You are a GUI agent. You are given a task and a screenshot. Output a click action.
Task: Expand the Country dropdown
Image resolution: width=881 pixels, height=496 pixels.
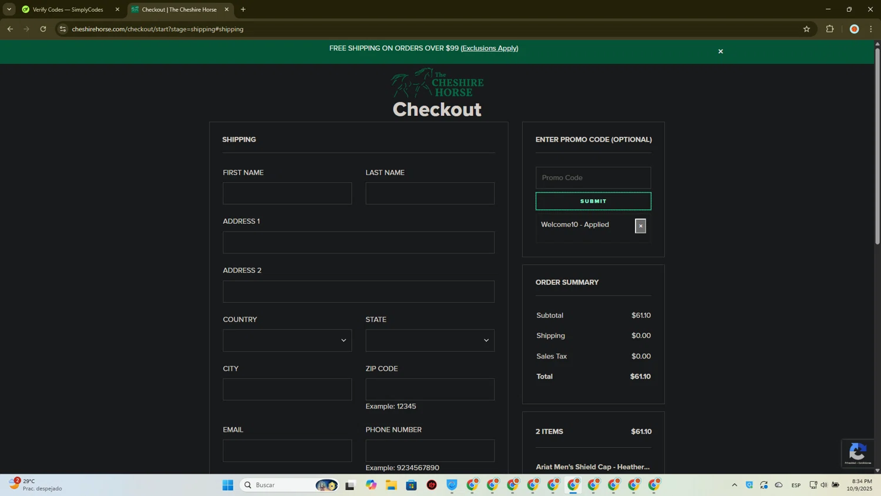click(287, 340)
